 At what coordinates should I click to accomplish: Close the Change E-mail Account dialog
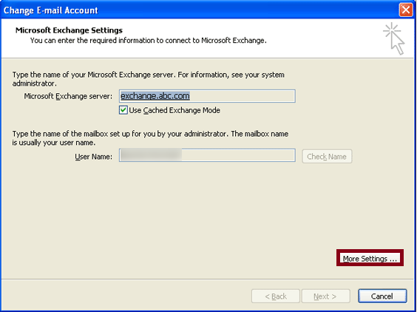[x=406, y=10]
